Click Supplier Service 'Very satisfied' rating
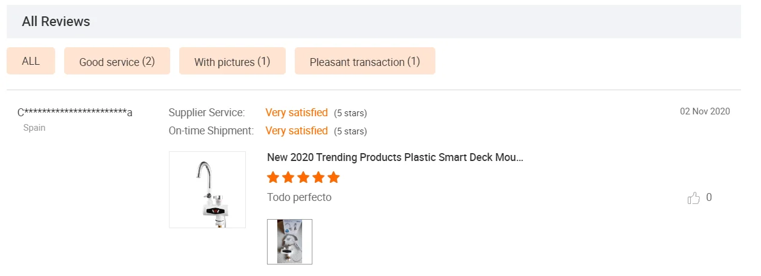This screenshot has width=761, height=276. coord(297,113)
